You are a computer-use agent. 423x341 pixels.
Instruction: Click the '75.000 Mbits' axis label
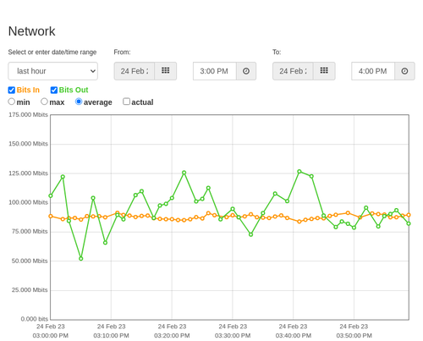[x=30, y=232]
